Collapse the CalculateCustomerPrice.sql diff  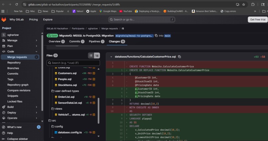pyautogui.click(x=111, y=57)
